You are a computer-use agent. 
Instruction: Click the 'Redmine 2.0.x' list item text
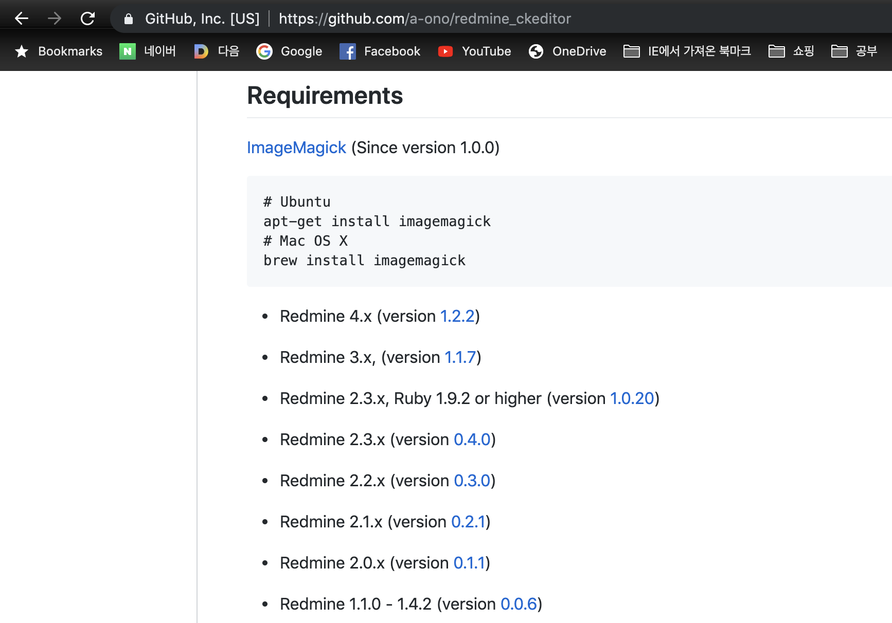(332, 563)
